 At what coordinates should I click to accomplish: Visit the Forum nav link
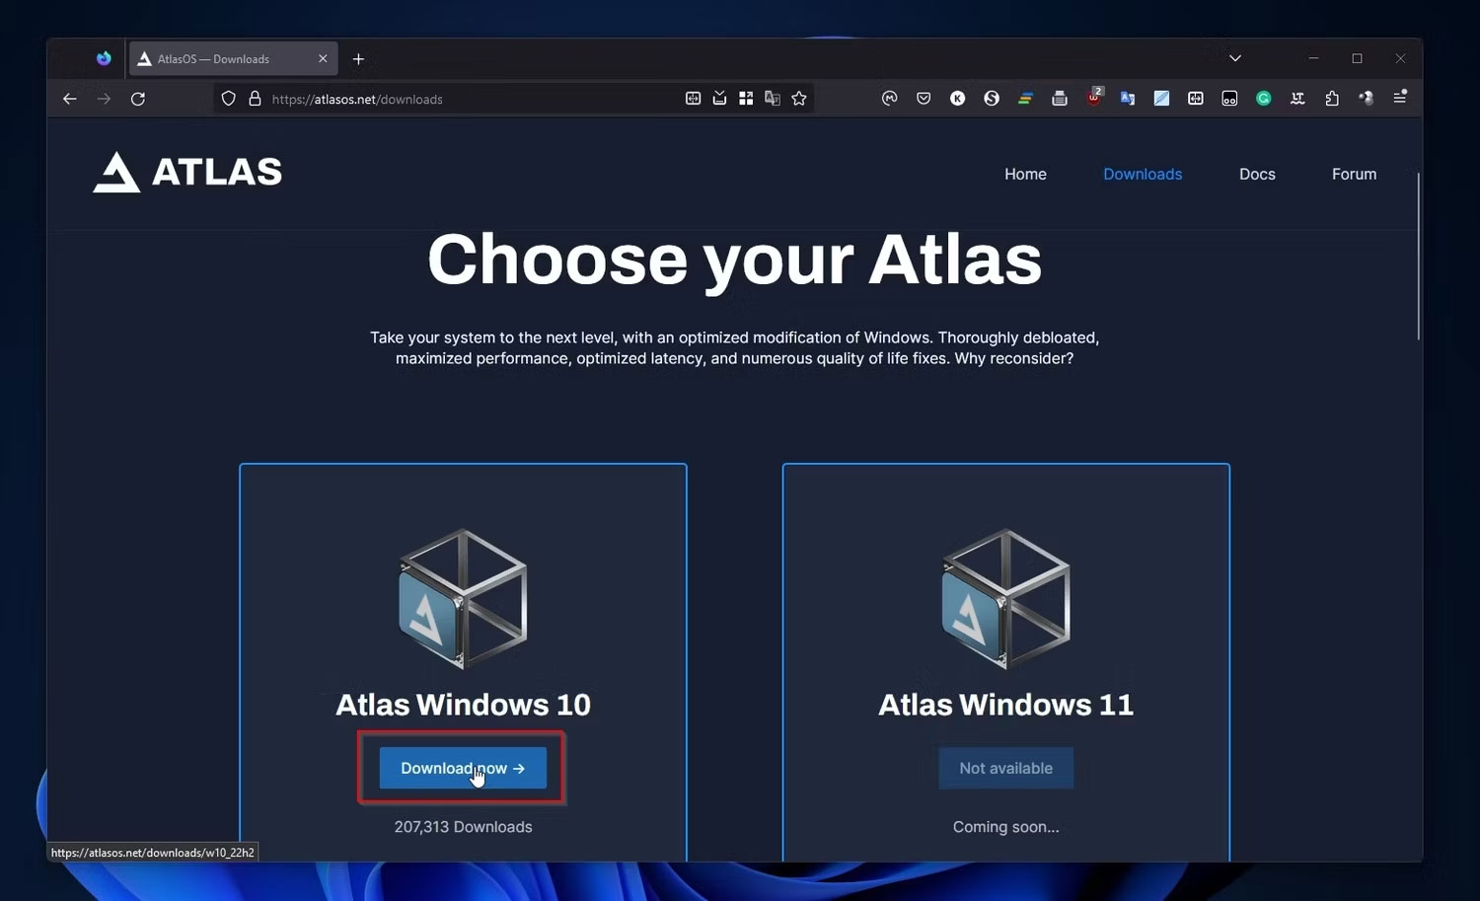pos(1354,174)
